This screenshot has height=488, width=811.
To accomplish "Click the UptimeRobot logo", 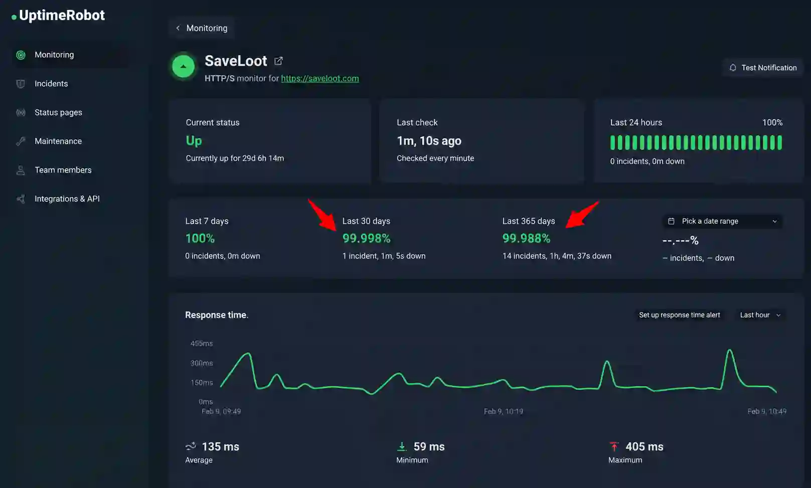I will coord(58,16).
